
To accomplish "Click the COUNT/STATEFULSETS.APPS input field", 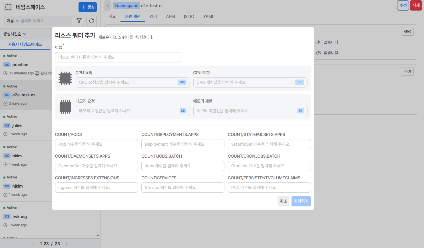I will 269,144.
